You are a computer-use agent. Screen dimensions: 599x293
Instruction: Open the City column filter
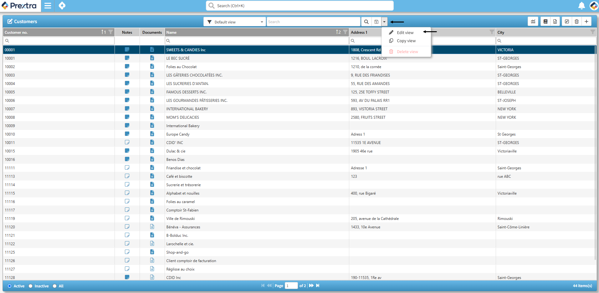click(x=592, y=32)
